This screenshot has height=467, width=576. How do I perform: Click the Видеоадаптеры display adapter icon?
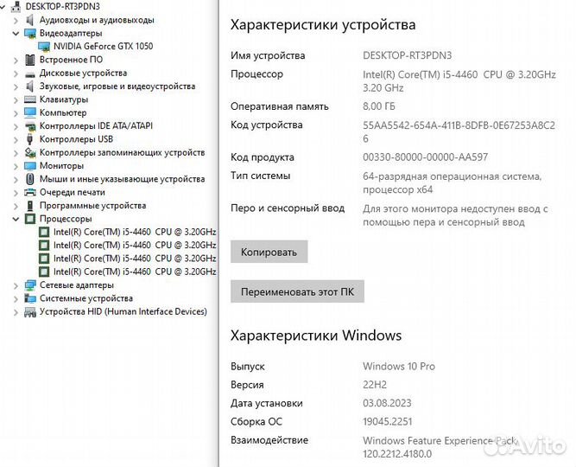click(x=29, y=33)
